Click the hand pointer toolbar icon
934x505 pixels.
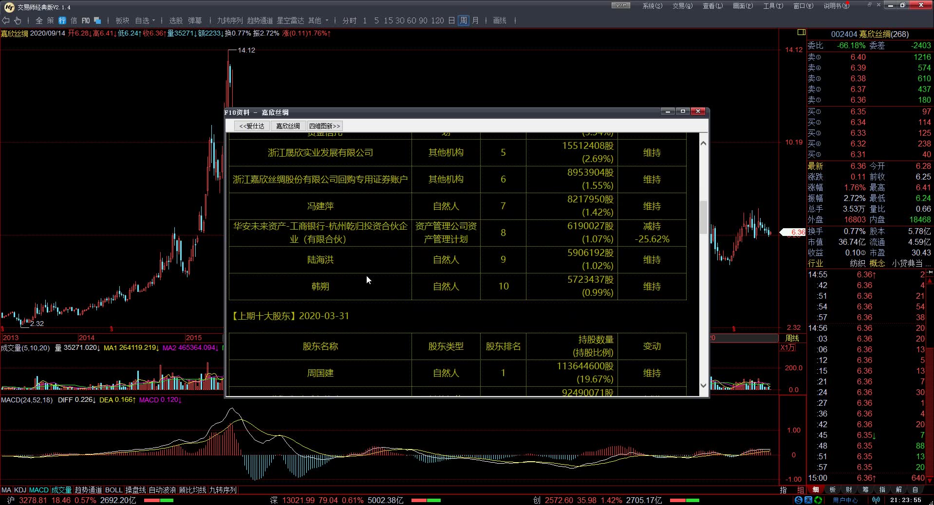pyautogui.click(x=18, y=20)
